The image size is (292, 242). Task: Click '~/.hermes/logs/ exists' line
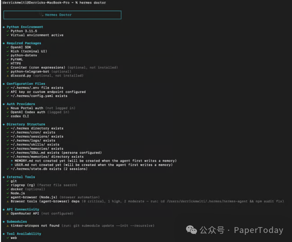click(33, 141)
